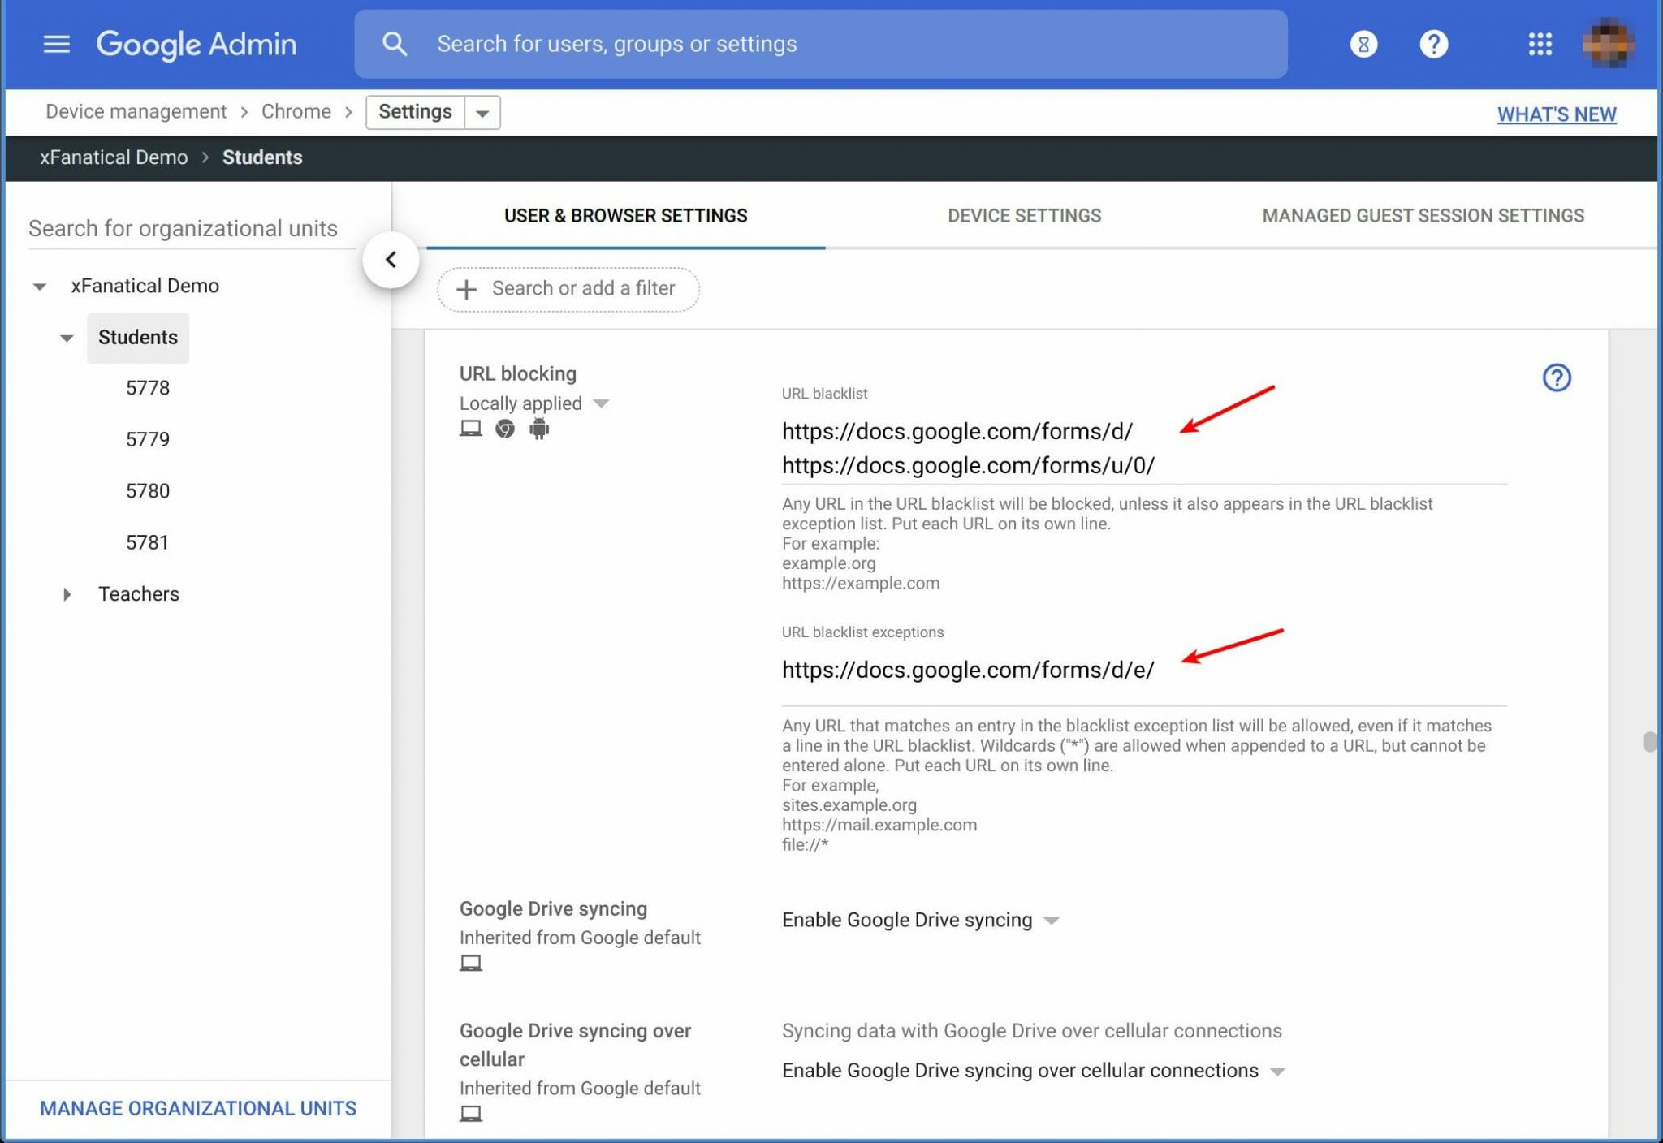Select the Teachers organizational unit
1663x1143 pixels.
pos(139,594)
